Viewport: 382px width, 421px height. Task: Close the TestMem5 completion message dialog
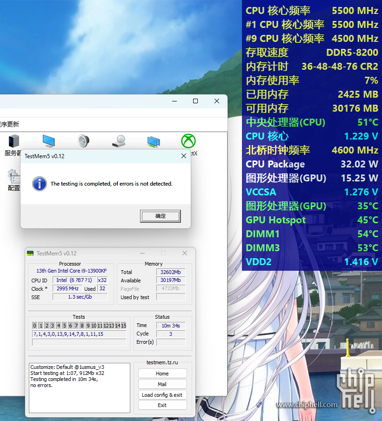[x=184, y=156]
